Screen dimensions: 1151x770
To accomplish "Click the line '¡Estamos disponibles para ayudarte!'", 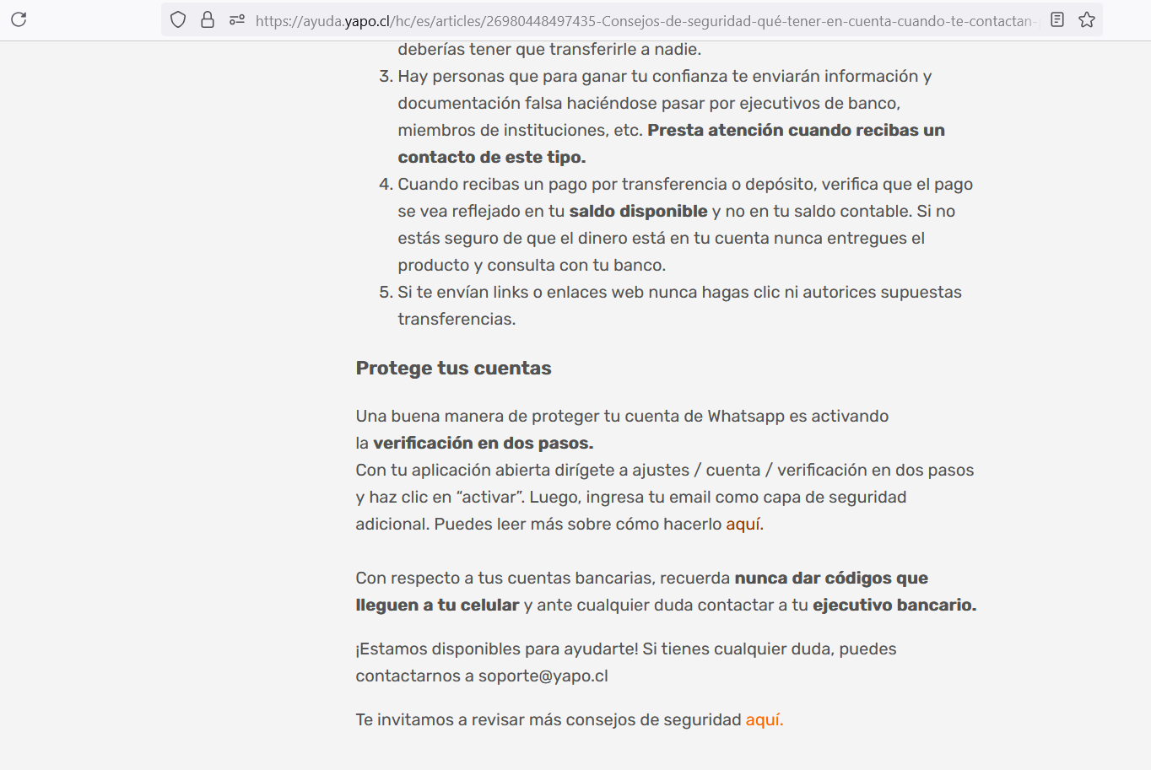I will 626,649.
